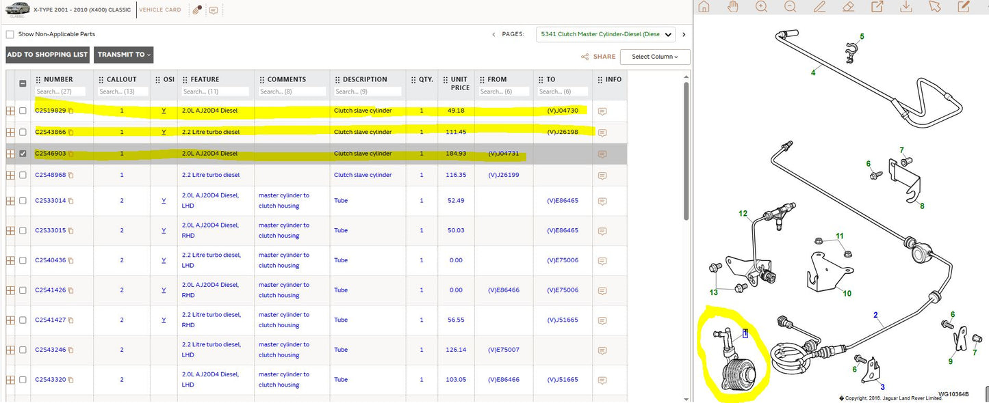The height and width of the screenshot is (403, 989).
Task: Click the QTY. column header
Action: [426, 79]
